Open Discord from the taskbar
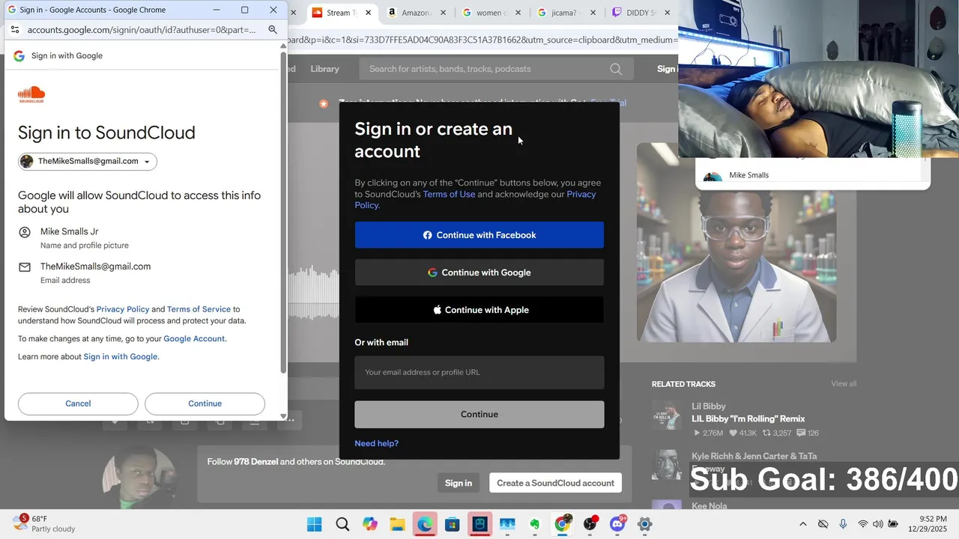The image size is (959, 539). click(617, 524)
